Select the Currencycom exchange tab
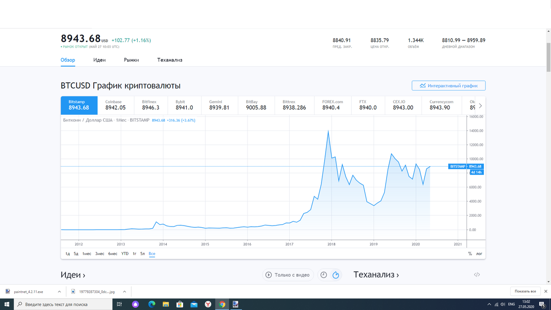Screen dimensions: 551x310 click(x=441, y=105)
